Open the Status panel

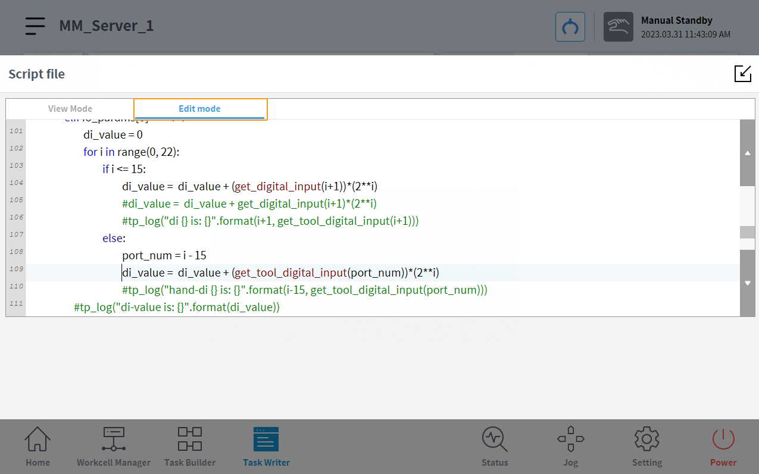pyautogui.click(x=495, y=447)
